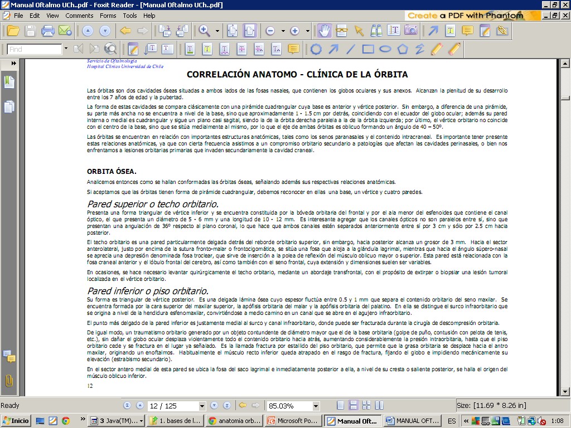571x428 pixels.
Task: Expand the page number dropdown
Action: click(201, 406)
